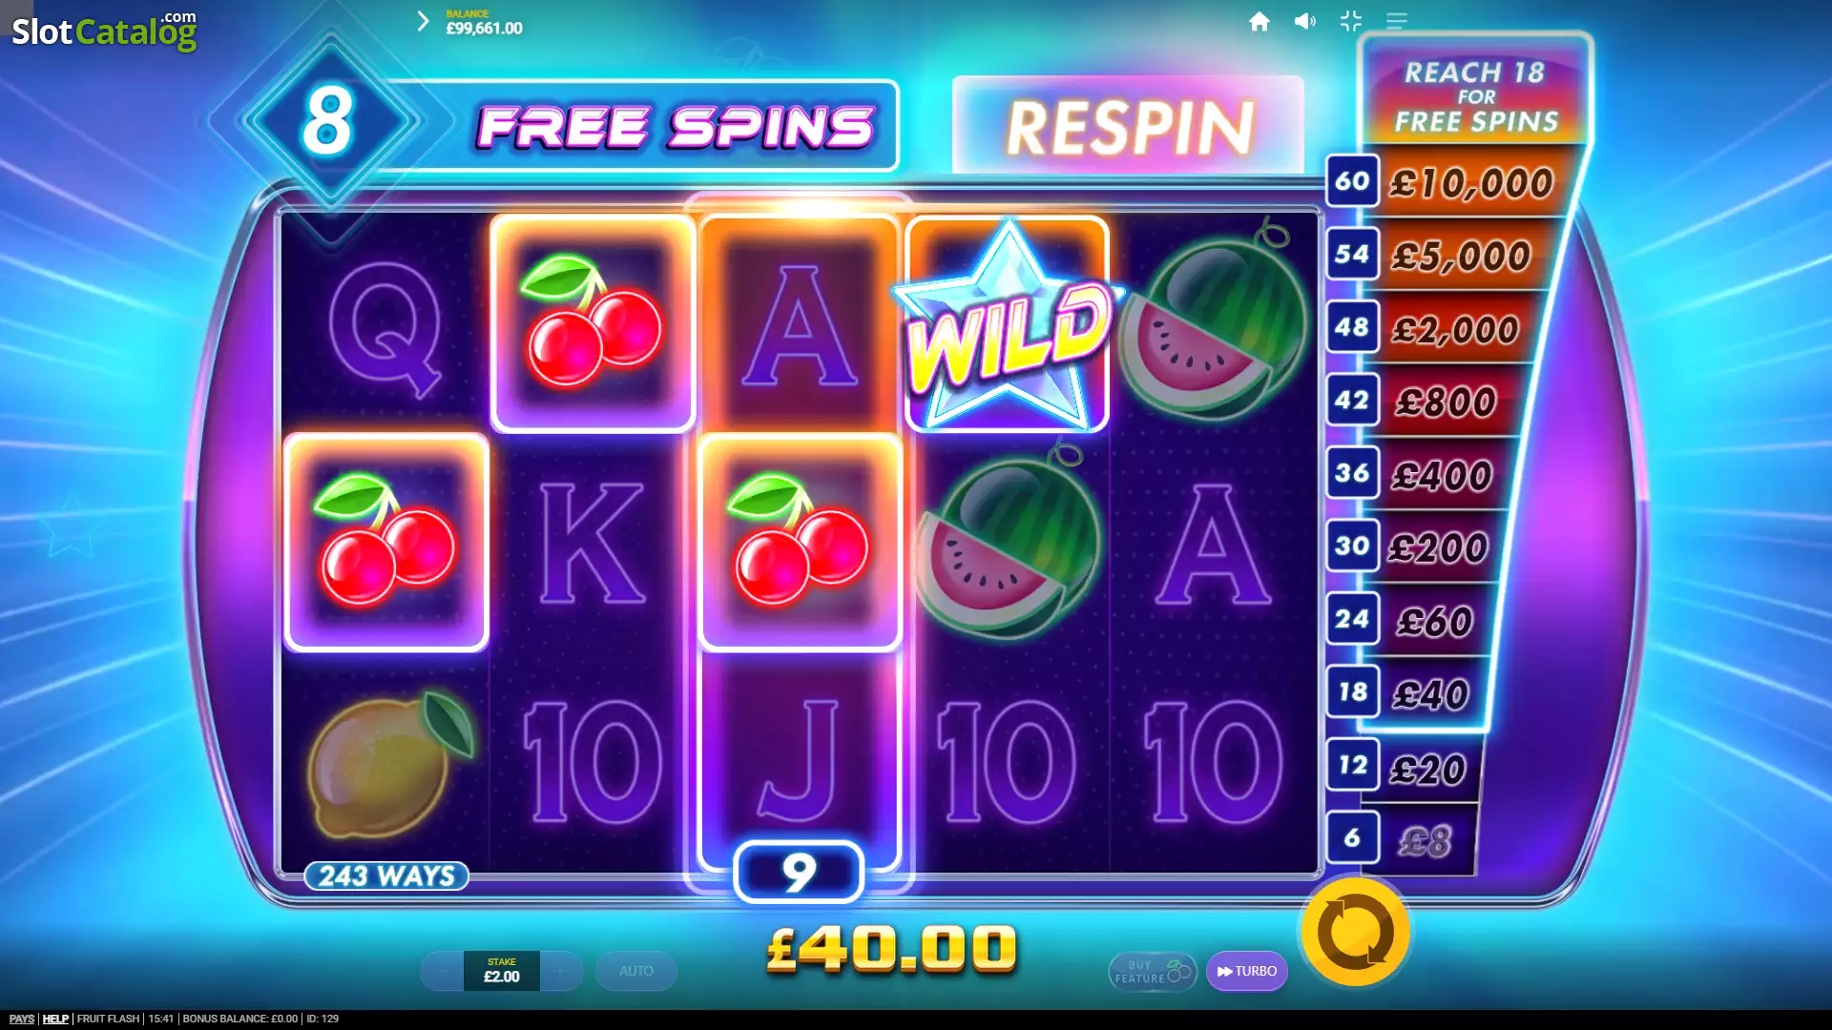Increase stake with the plus button
Screen dimensions: 1832x1030
[560, 971]
